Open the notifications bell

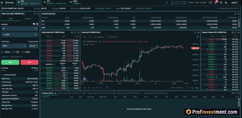216,3
